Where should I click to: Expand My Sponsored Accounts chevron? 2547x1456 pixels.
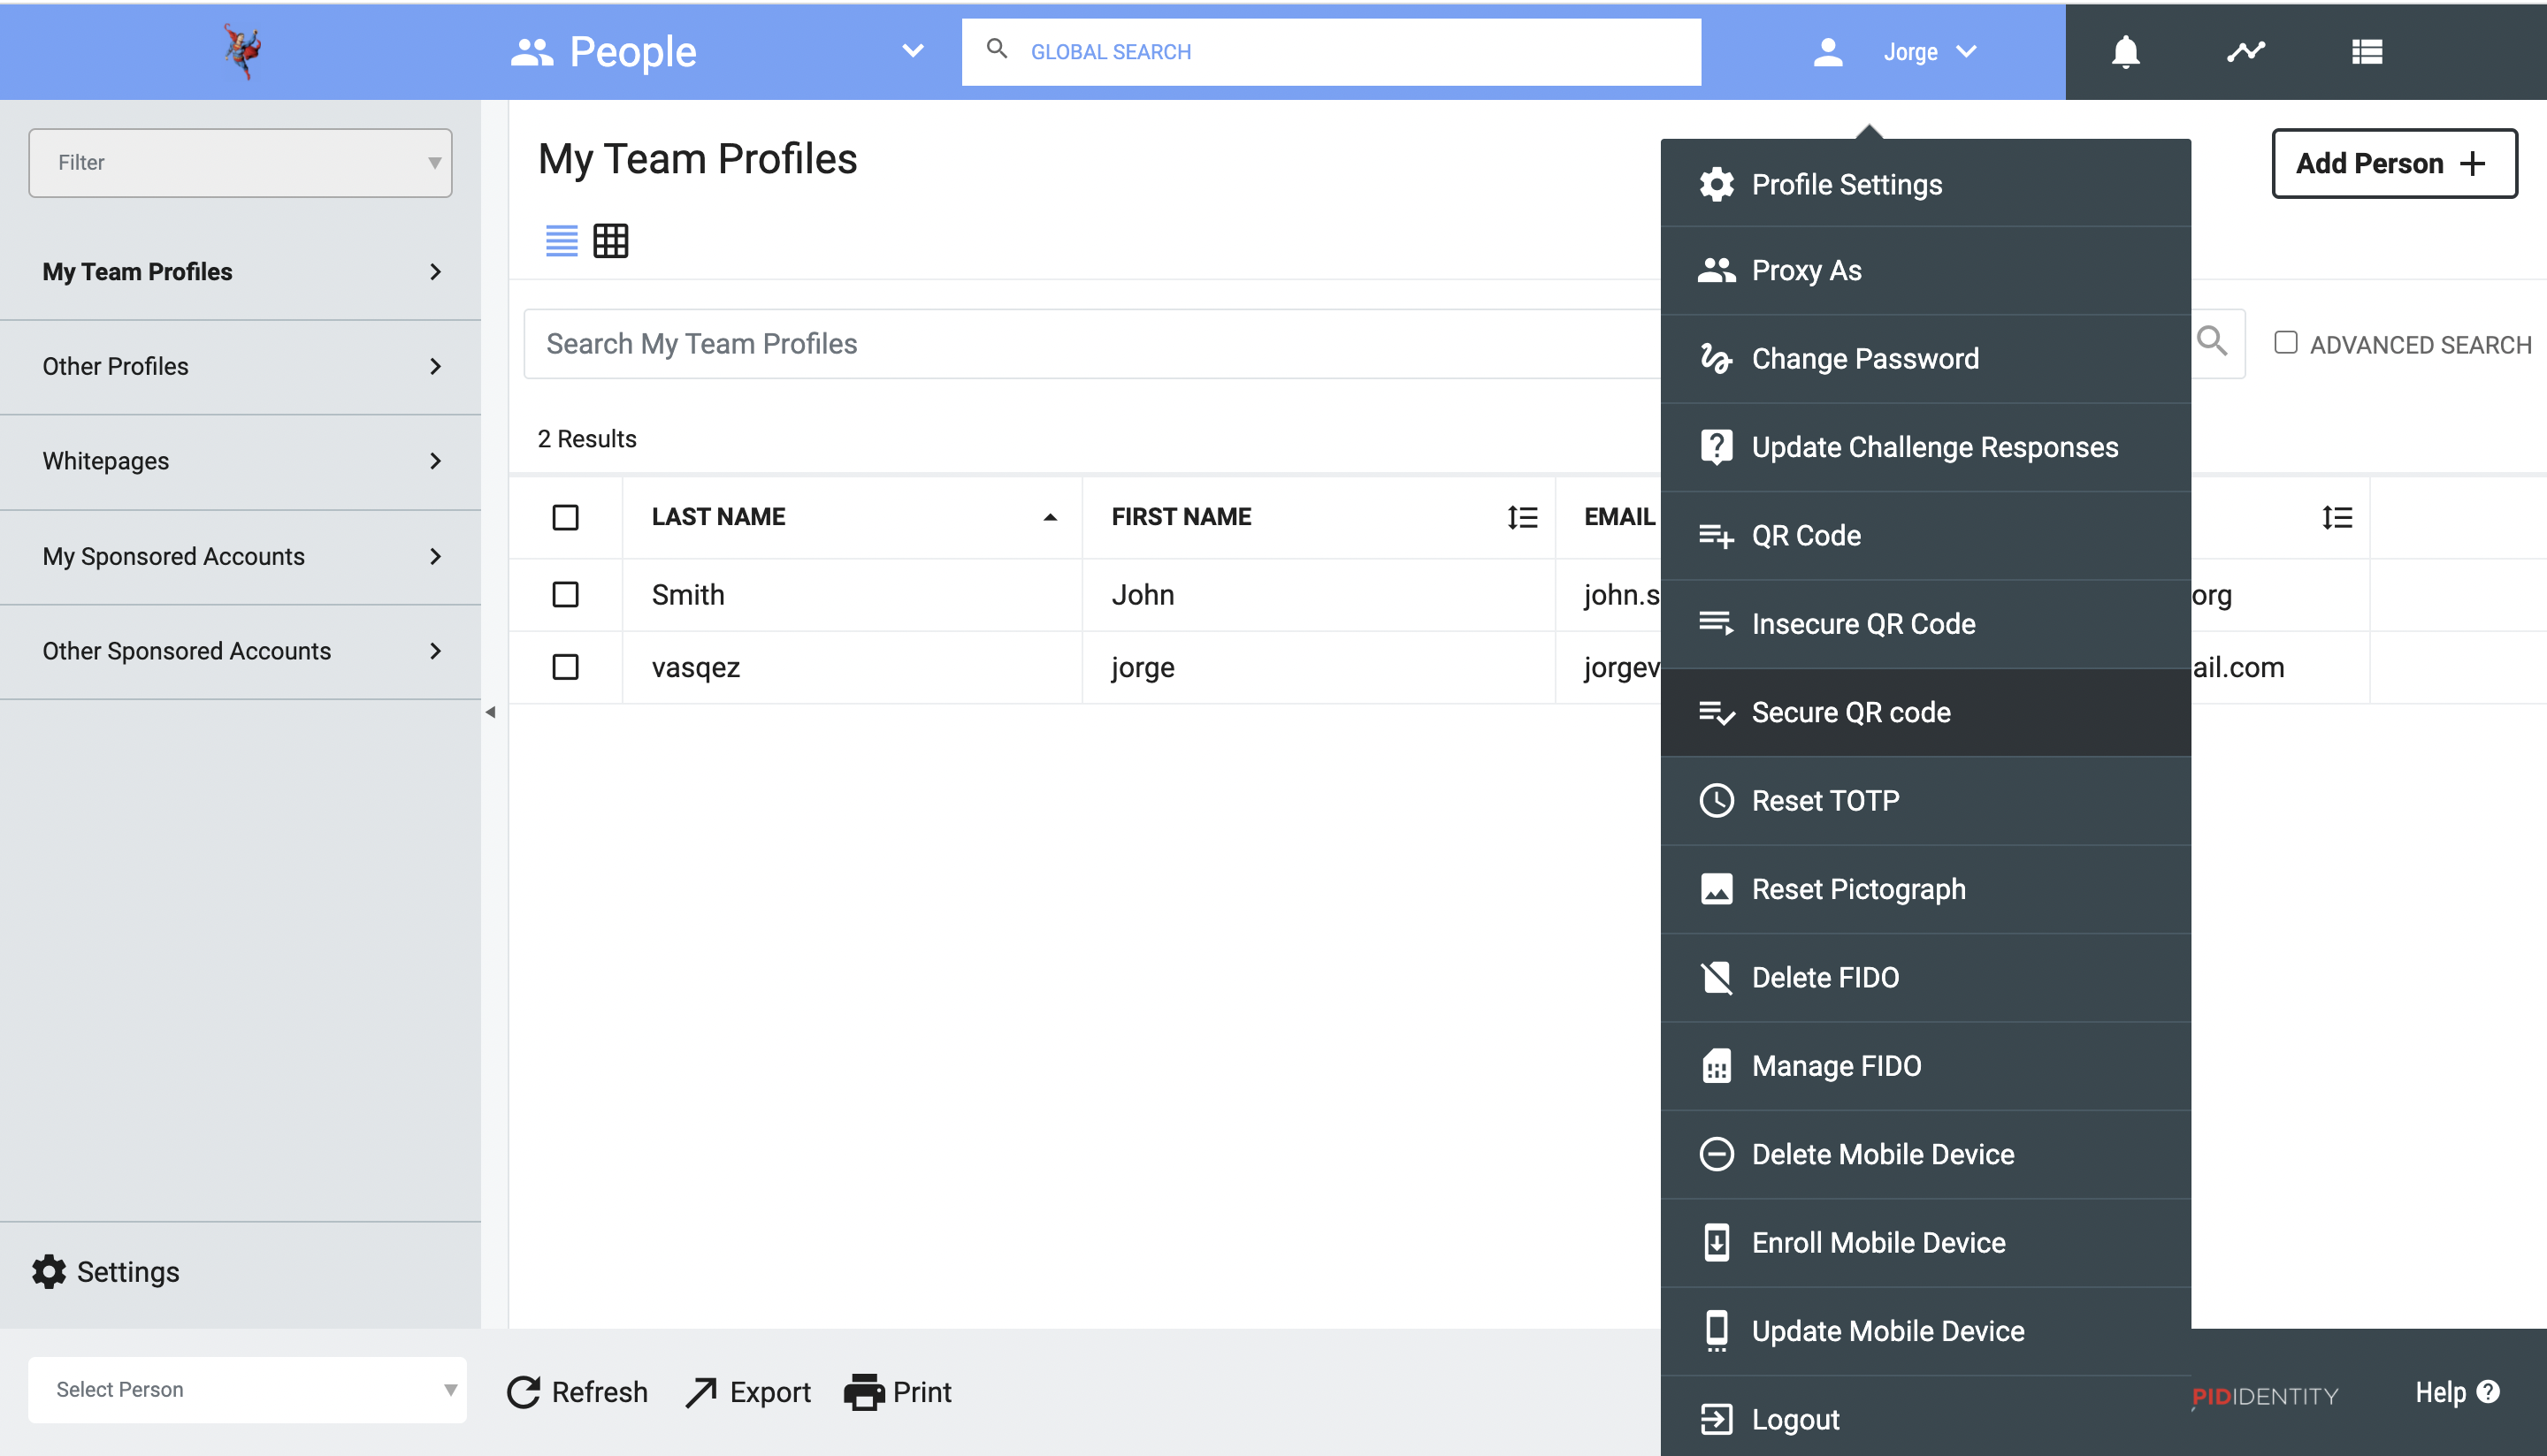(x=435, y=556)
